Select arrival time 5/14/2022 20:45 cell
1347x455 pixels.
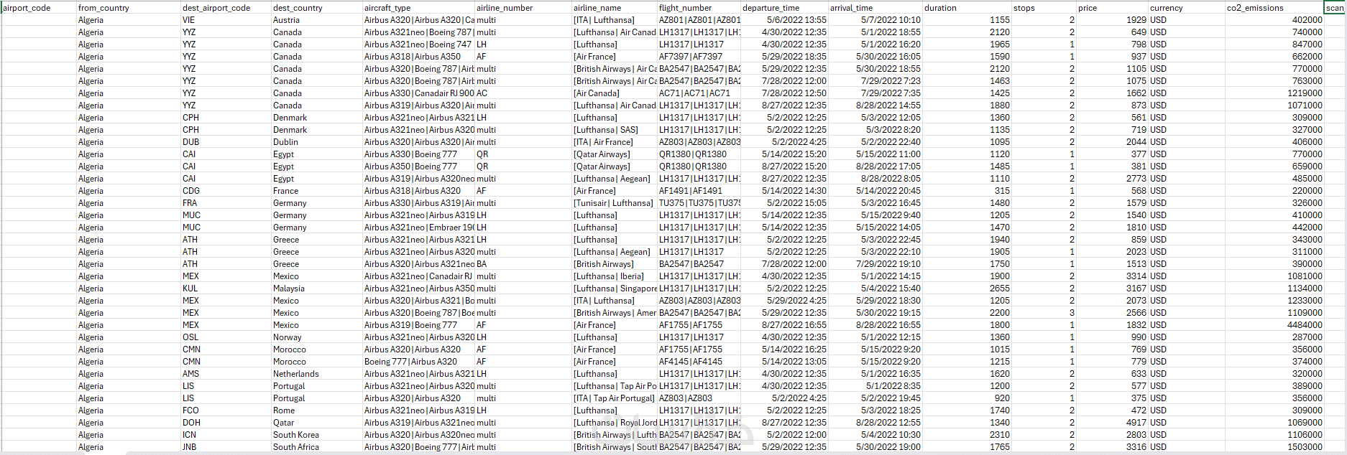[875, 191]
